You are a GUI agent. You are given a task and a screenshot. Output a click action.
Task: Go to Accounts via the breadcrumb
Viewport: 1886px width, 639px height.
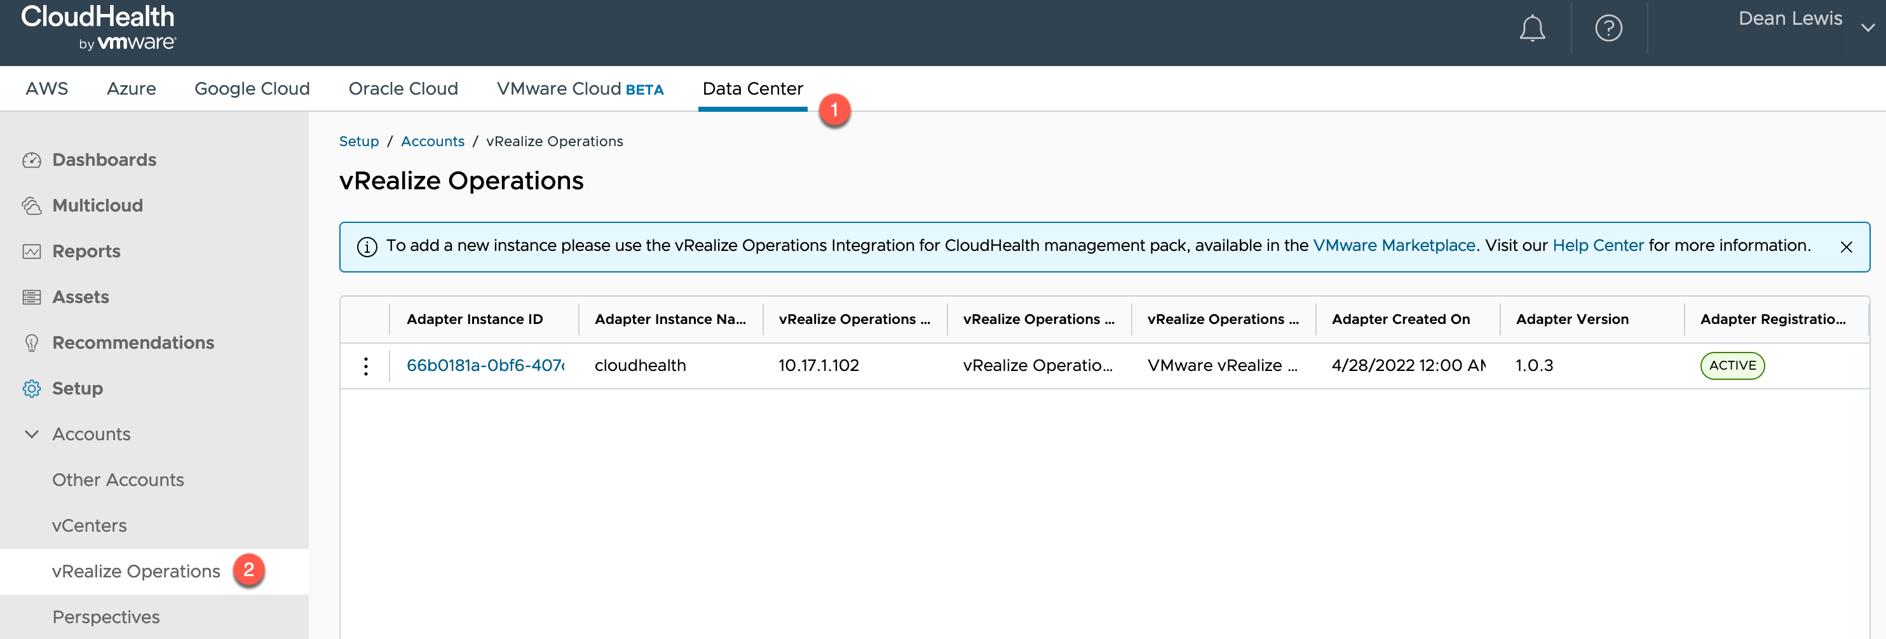[433, 141]
